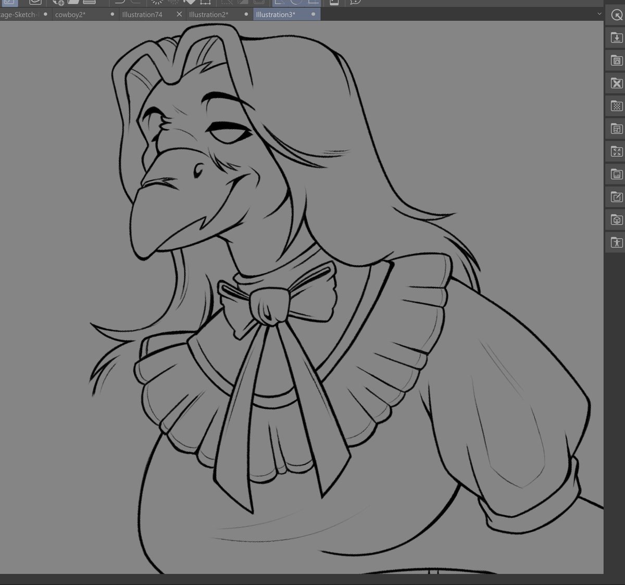This screenshot has width=625, height=585.
Task: Click the Save icon in the command bar
Action: (x=89, y=3)
